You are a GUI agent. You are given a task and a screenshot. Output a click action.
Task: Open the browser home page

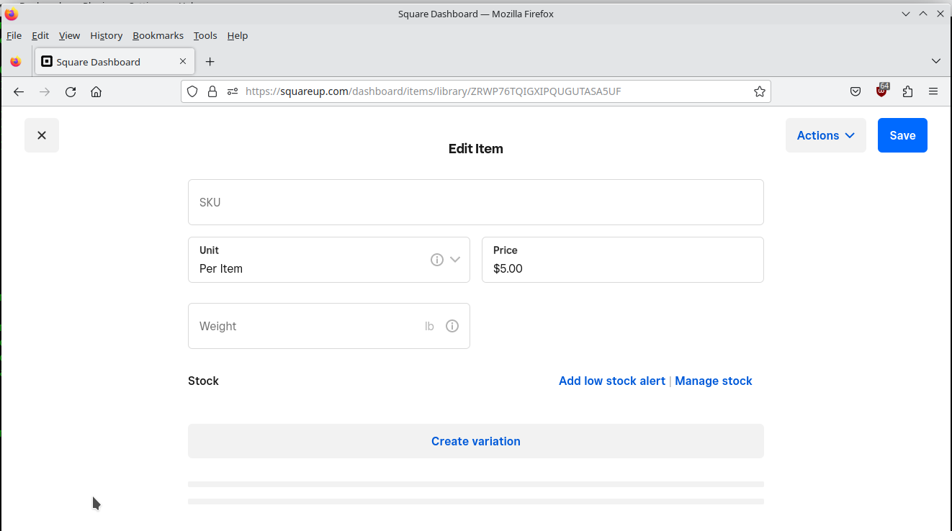tap(96, 91)
